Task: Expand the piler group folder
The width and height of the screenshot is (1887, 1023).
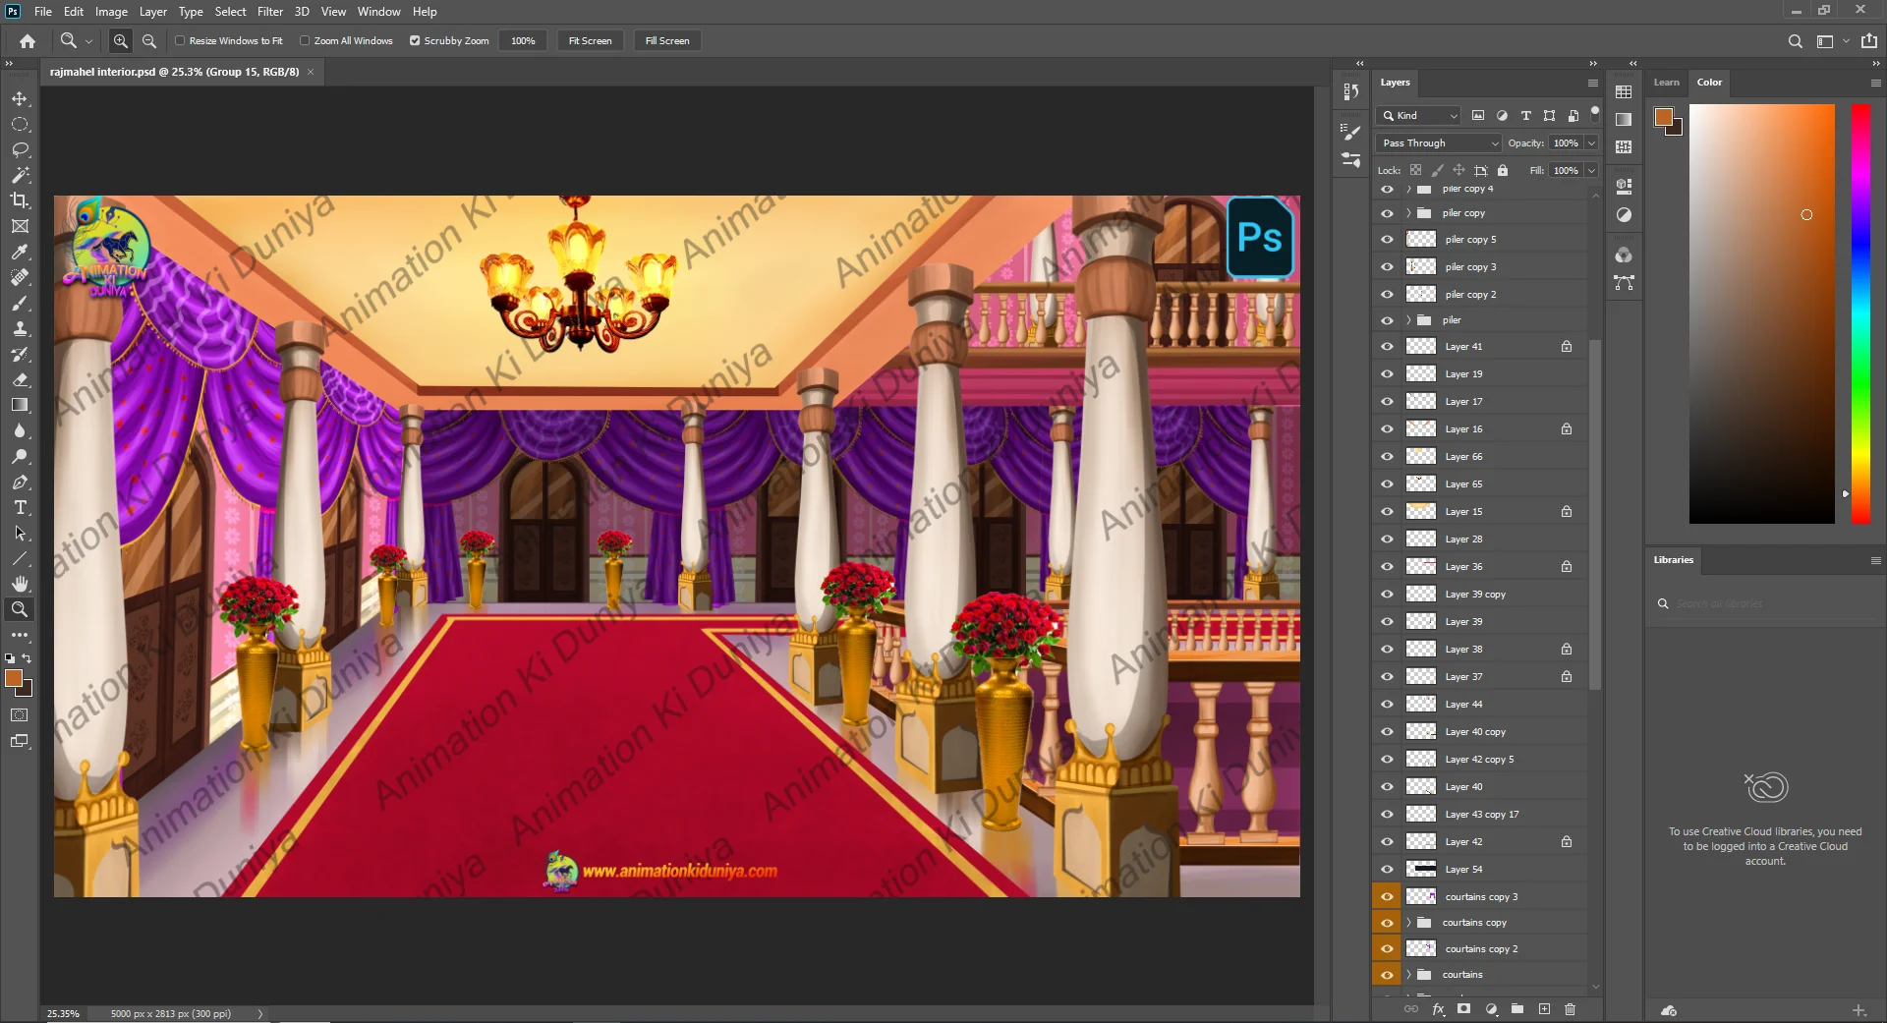Action: [x=1408, y=320]
